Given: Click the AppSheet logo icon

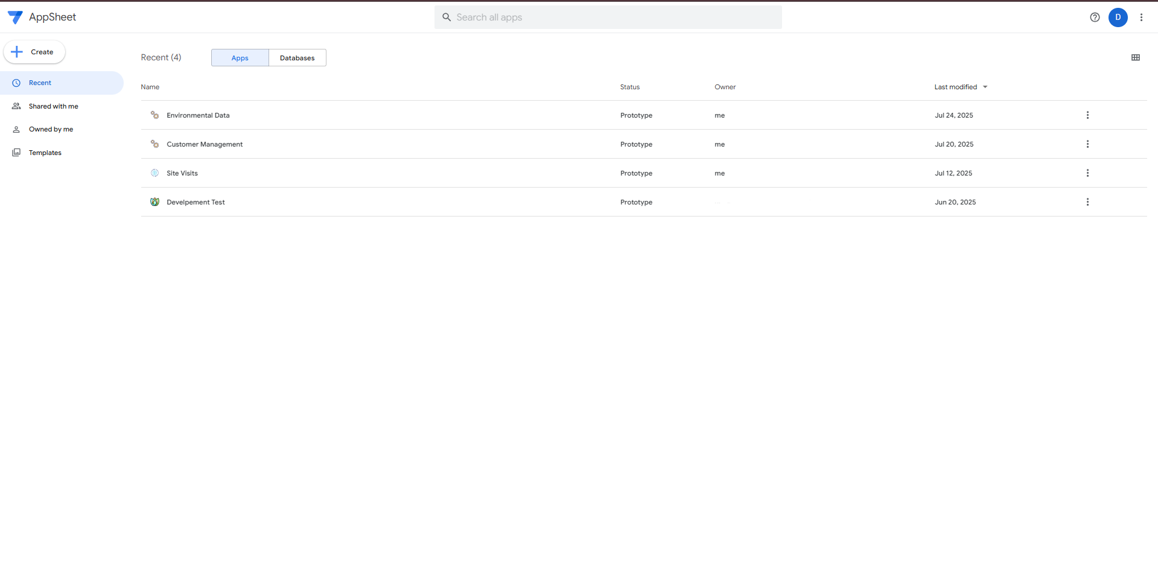Looking at the screenshot, I should (15, 17).
